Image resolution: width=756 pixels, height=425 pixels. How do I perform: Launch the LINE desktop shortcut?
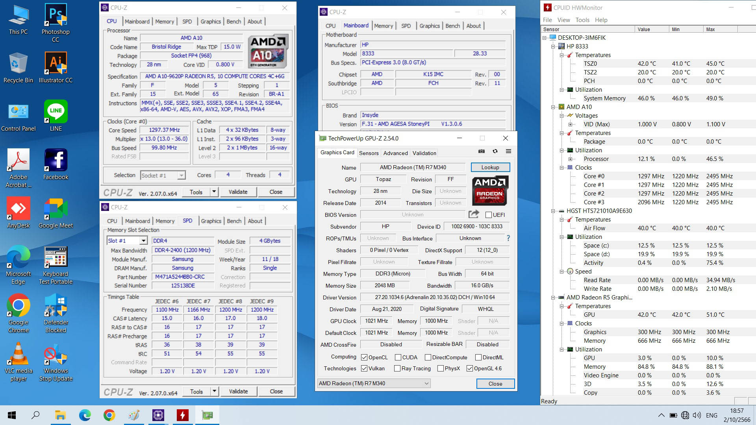(x=56, y=116)
